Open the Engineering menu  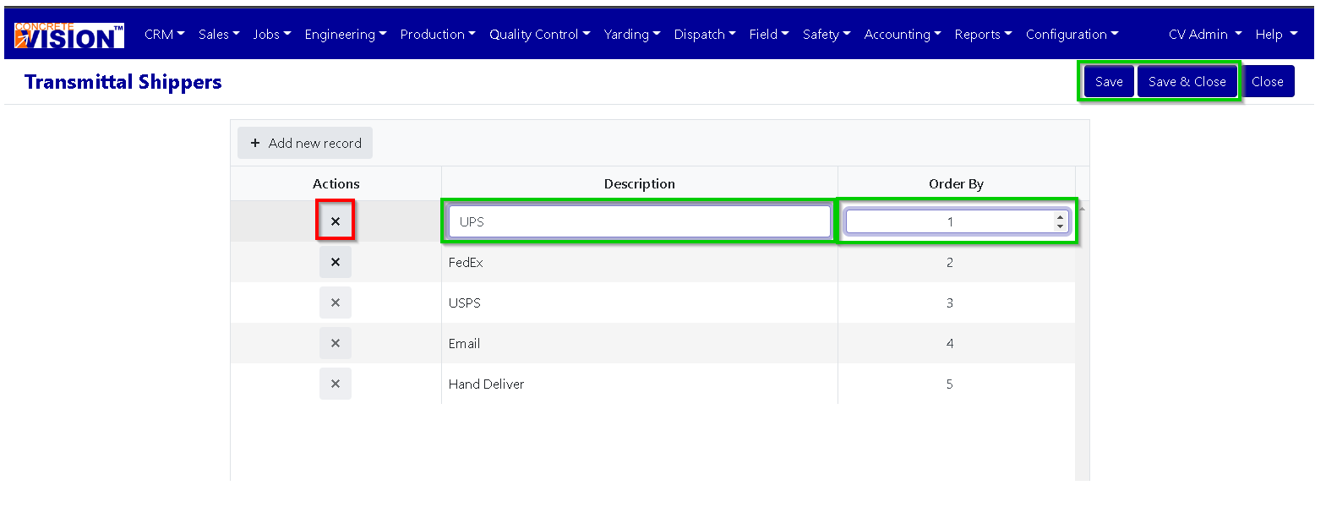click(346, 35)
